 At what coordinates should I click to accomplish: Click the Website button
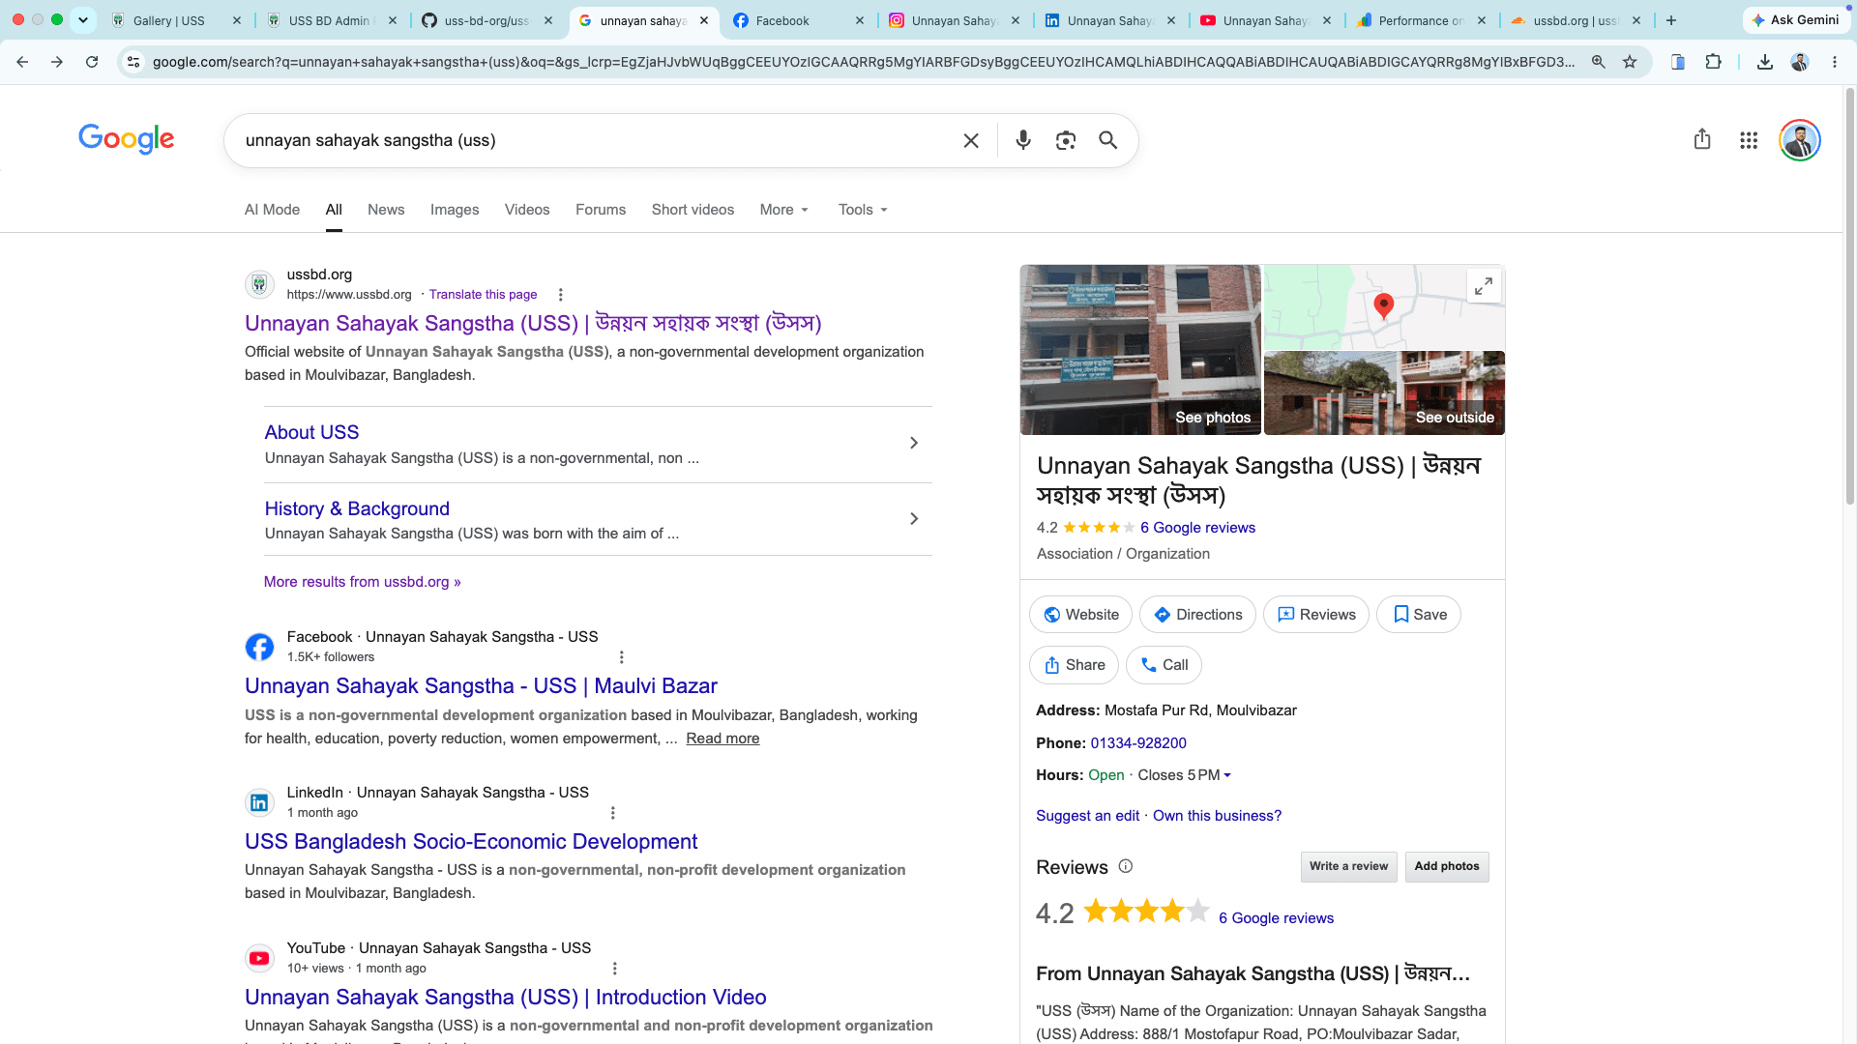coord(1080,615)
